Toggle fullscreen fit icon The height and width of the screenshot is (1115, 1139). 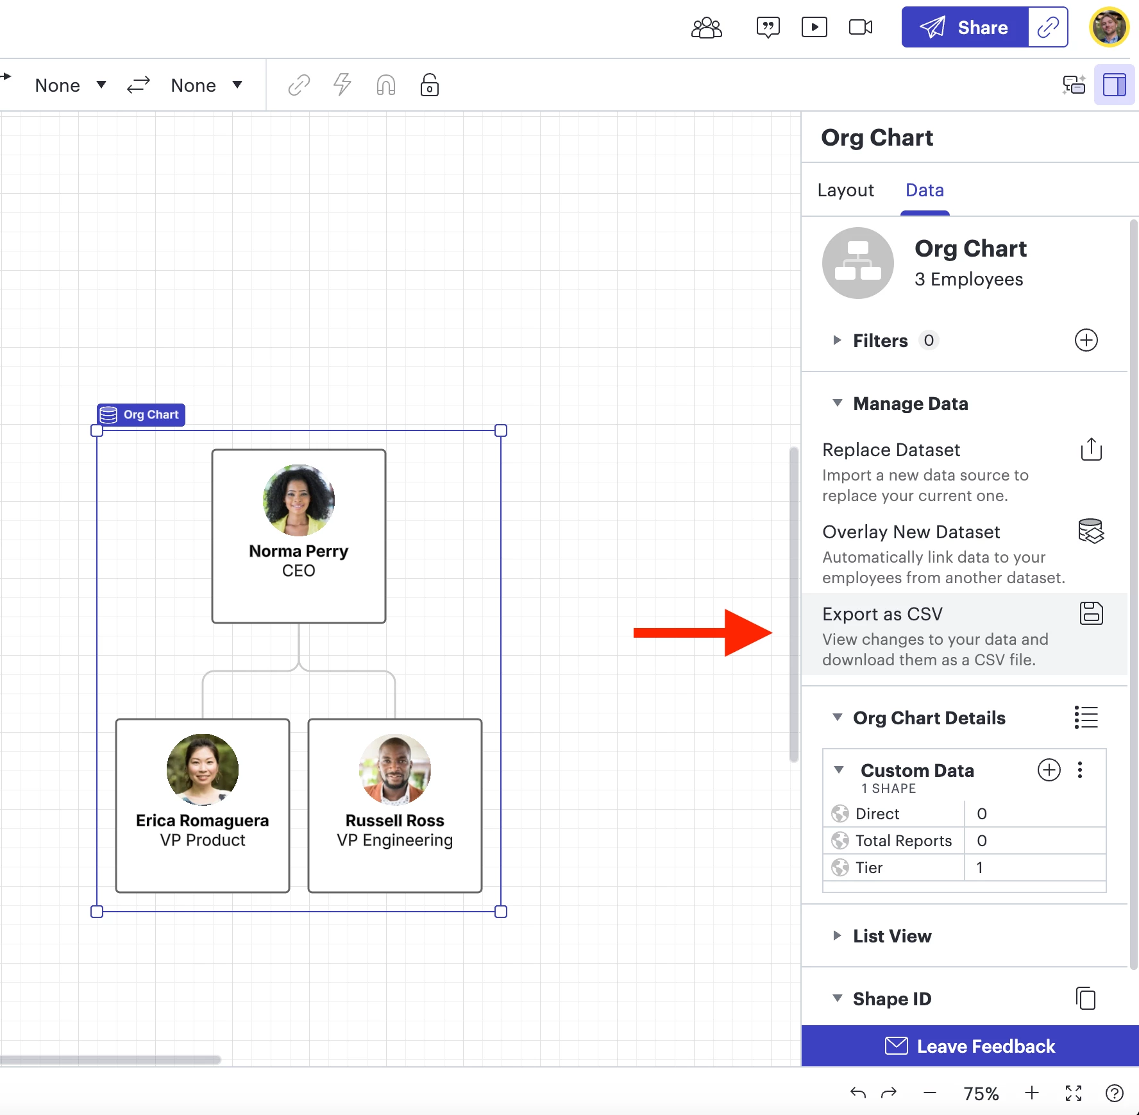tap(1074, 1093)
